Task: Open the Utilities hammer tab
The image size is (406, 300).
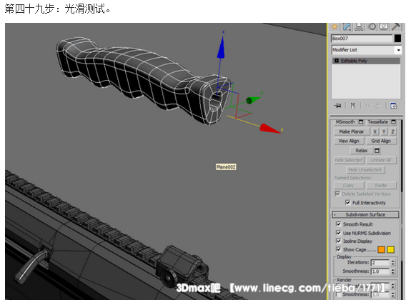Action: (x=396, y=26)
